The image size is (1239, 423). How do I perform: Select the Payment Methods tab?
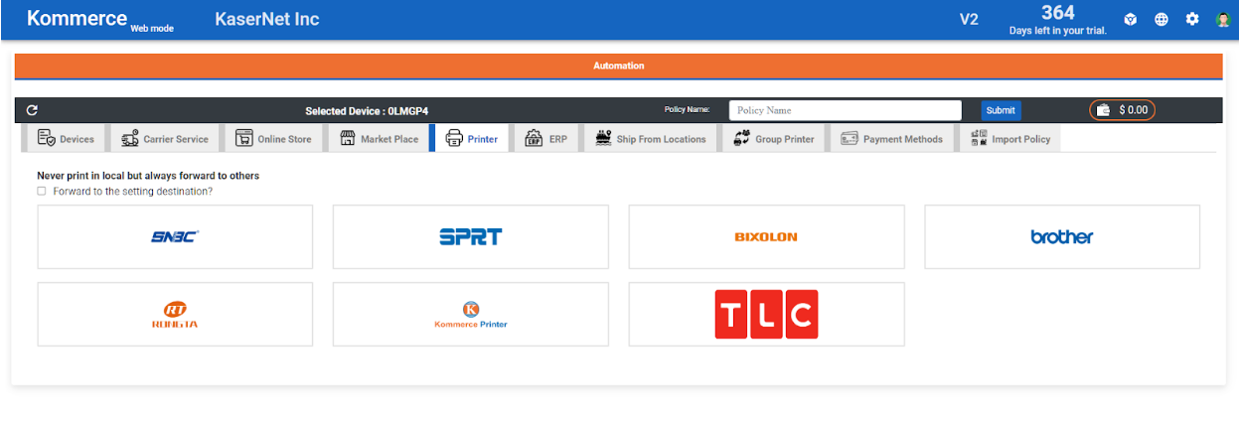pyautogui.click(x=891, y=139)
